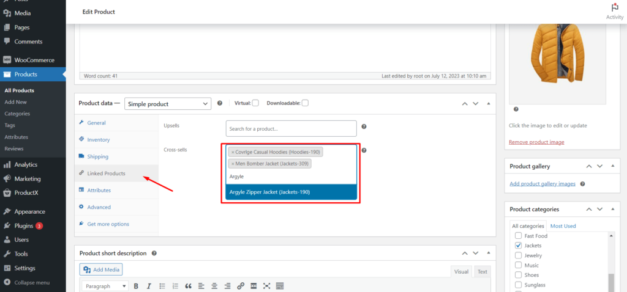Align text center in editor
The height and width of the screenshot is (292, 627).
point(214,286)
